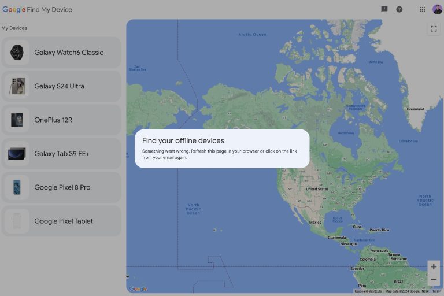Click the Find your offline devices heading

pyautogui.click(x=183, y=140)
